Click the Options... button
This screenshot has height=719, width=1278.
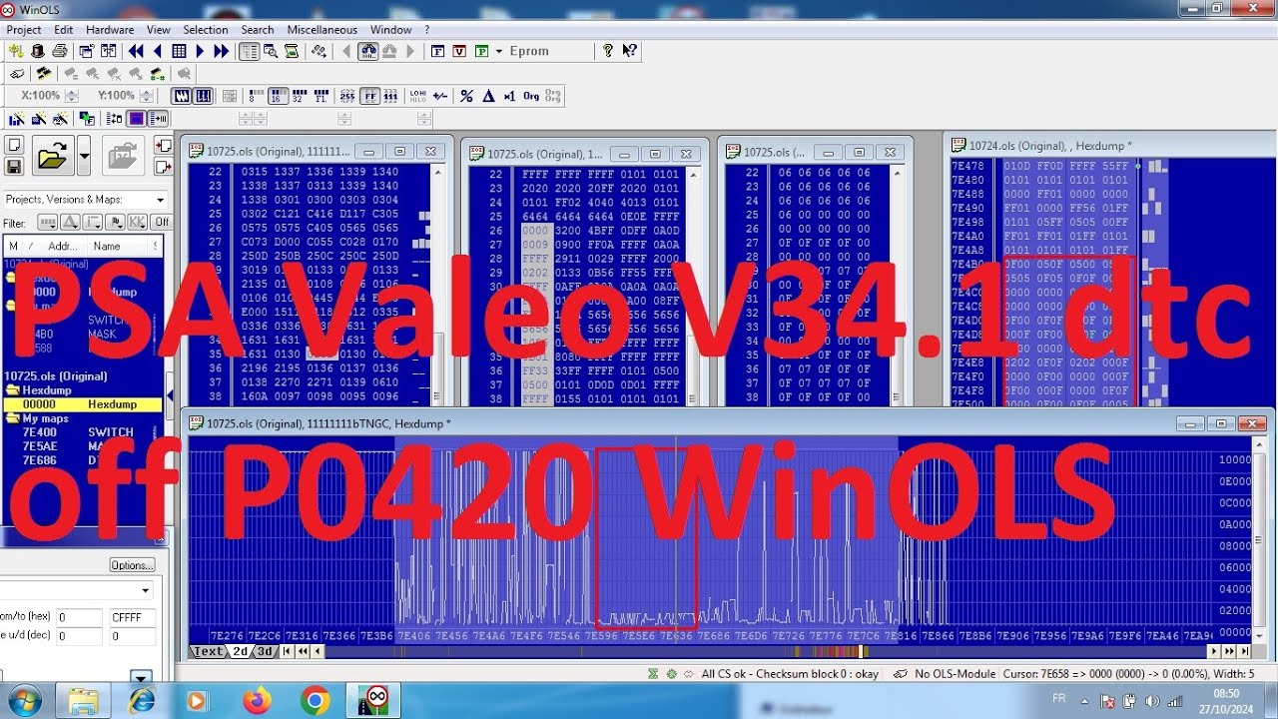132,565
